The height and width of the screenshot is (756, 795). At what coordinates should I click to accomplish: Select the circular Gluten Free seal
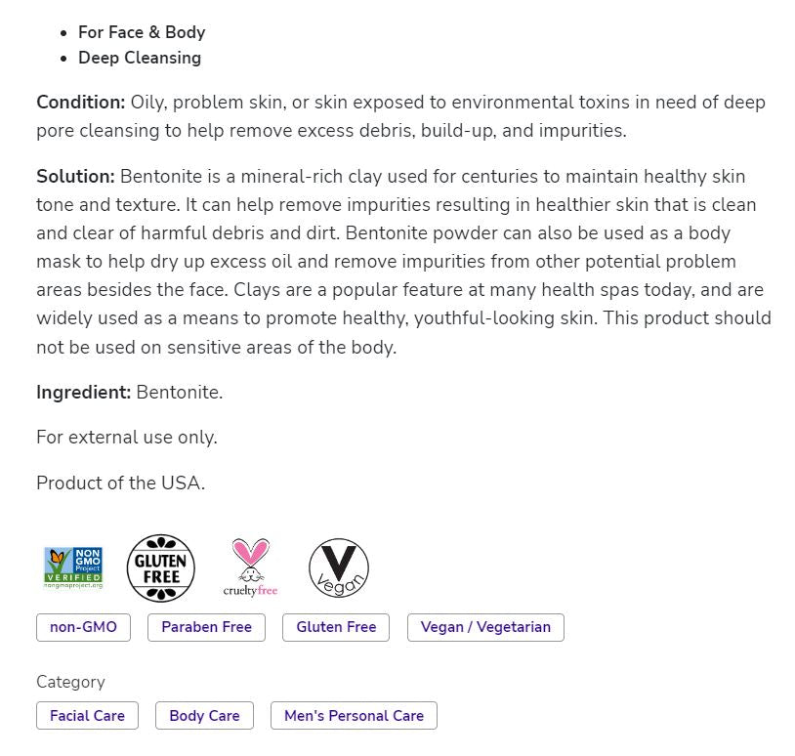(159, 567)
